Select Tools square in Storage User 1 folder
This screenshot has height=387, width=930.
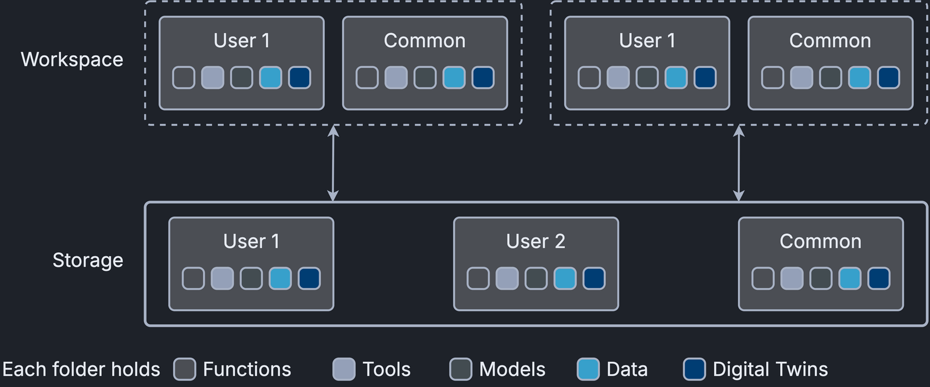(x=222, y=278)
